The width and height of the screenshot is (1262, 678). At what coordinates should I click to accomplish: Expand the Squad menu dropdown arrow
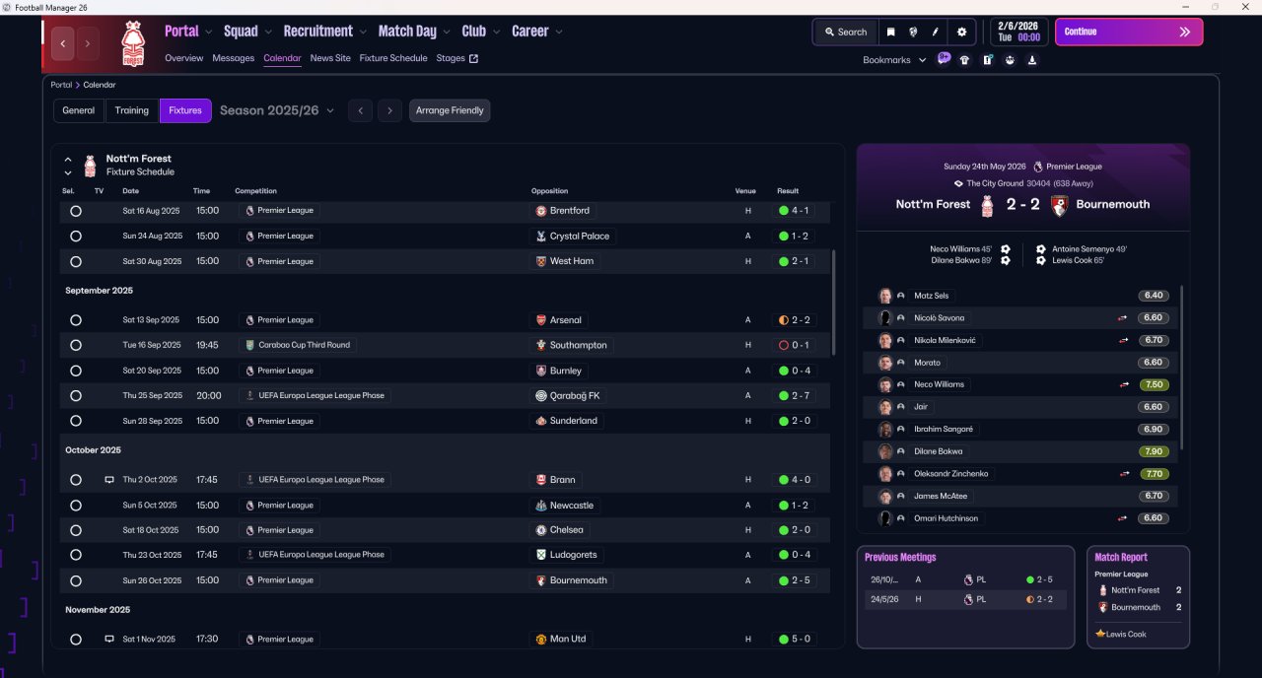click(x=269, y=33)
